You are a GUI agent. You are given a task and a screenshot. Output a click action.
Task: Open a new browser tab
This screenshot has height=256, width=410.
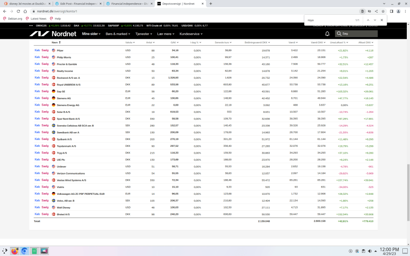(211, 4)
